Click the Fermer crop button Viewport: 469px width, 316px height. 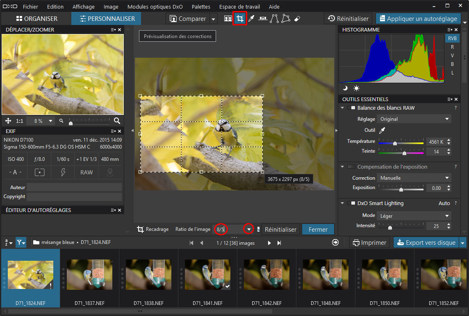(x=318, y=229)
